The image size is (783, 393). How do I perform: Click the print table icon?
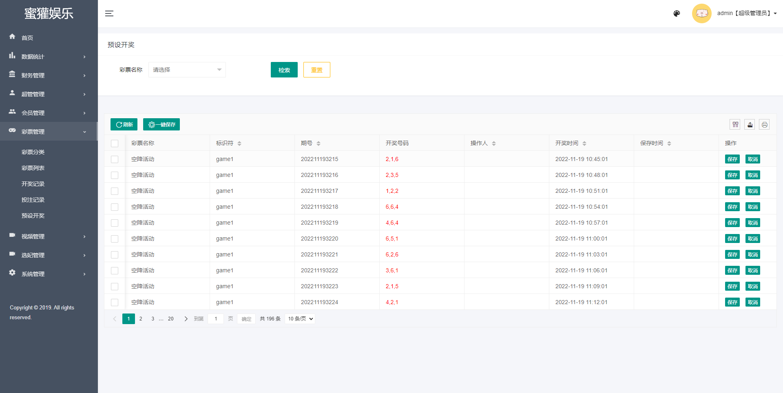click(x=764, y=124)
